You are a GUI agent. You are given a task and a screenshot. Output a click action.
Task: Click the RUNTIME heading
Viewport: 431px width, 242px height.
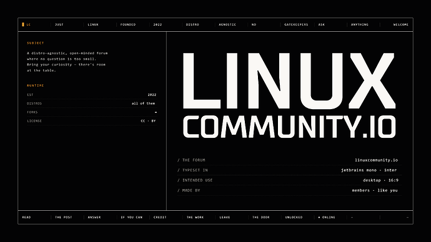[36, 85]
